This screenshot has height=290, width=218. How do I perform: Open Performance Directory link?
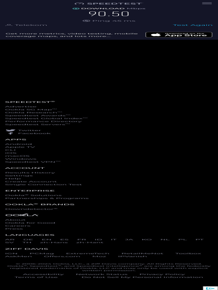43,121
